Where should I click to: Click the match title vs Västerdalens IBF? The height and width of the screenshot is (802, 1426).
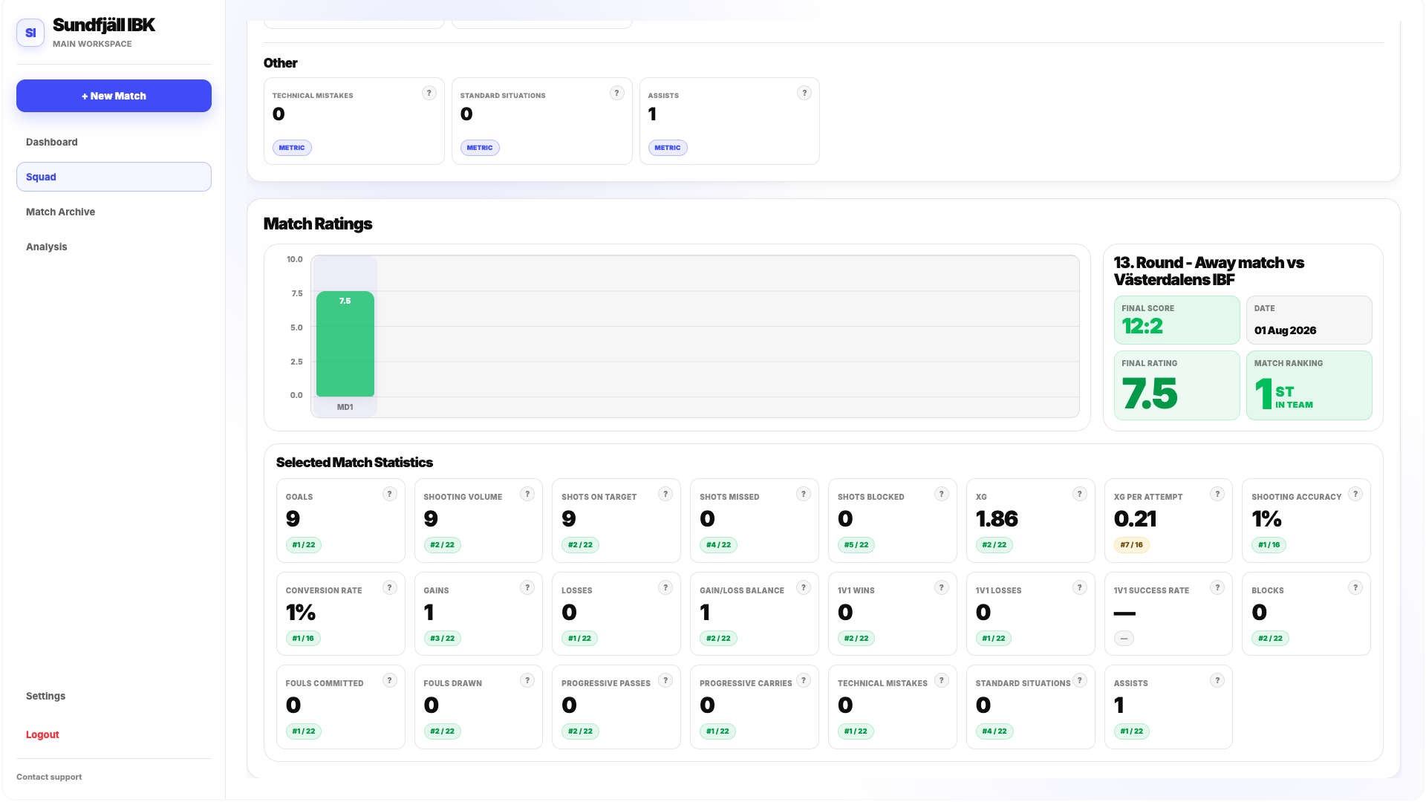(x=1209, y=271)
